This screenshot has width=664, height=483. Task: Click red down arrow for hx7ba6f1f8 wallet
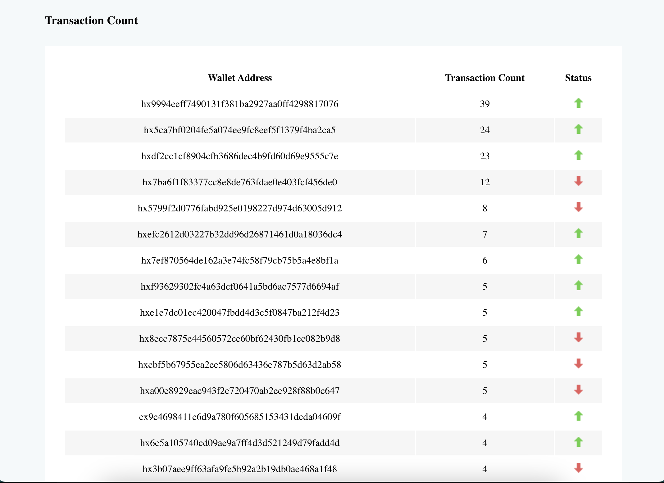click(578, 181)
